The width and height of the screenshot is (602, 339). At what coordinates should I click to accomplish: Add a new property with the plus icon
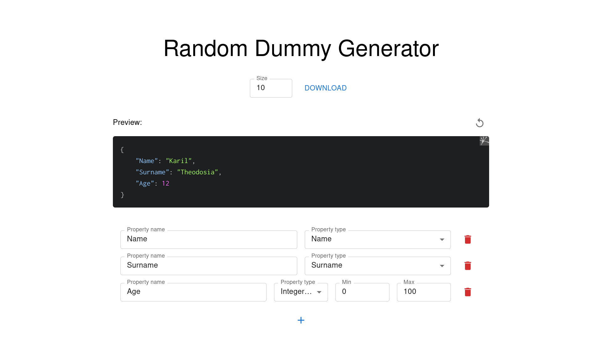[301, 320]
